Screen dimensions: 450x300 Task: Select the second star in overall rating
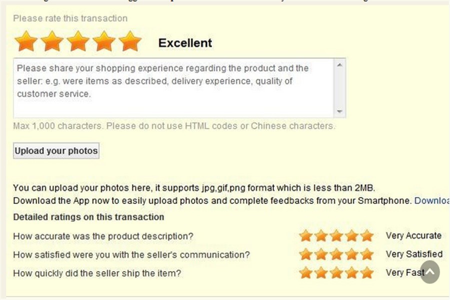[x=52, y=41]
